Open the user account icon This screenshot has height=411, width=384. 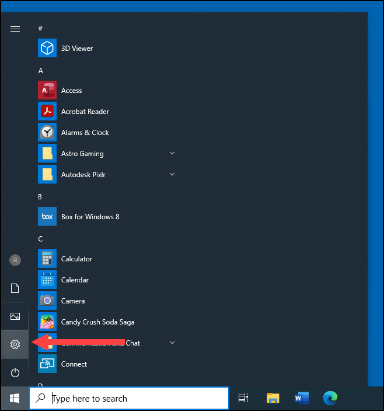[15, 260]
